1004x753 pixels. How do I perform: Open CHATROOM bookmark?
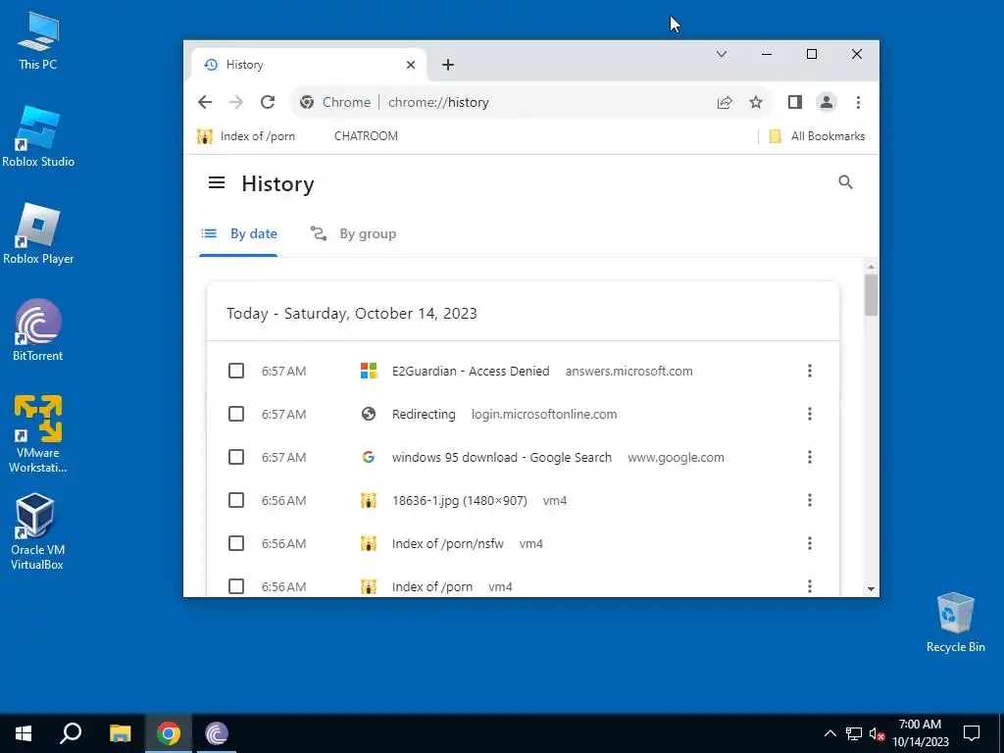pyautogui.click(x=366, y=136)
